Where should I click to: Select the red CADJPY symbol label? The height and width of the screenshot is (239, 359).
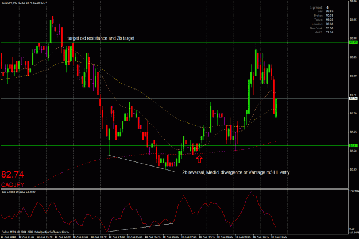(x=13, y=184)
